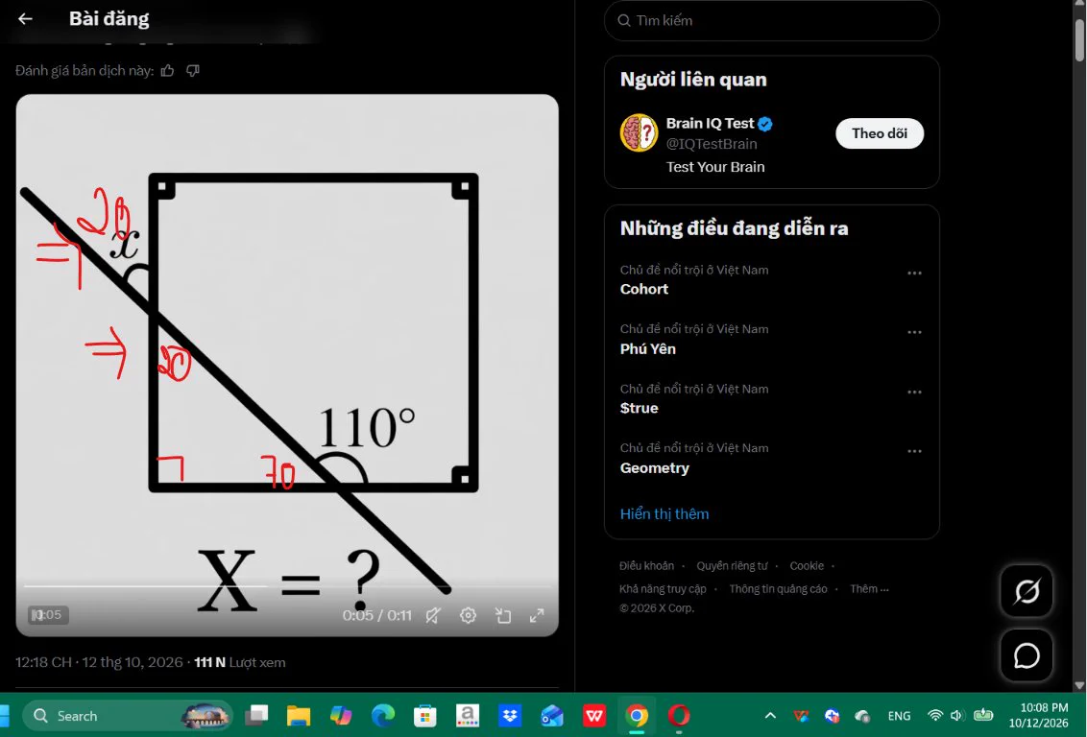
Task: Switch to Google Chrome on taskbar
Action: 637,716
